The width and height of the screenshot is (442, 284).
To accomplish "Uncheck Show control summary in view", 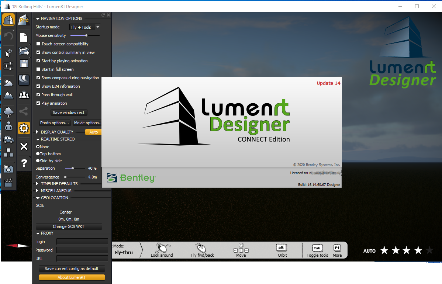I will pyautogui.click(x=38, y=52).
